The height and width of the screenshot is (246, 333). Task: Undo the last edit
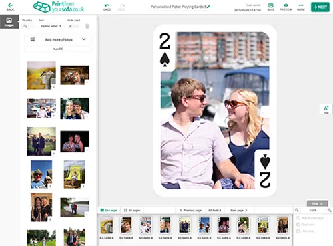pyautogui.click(x=107, y=7)
